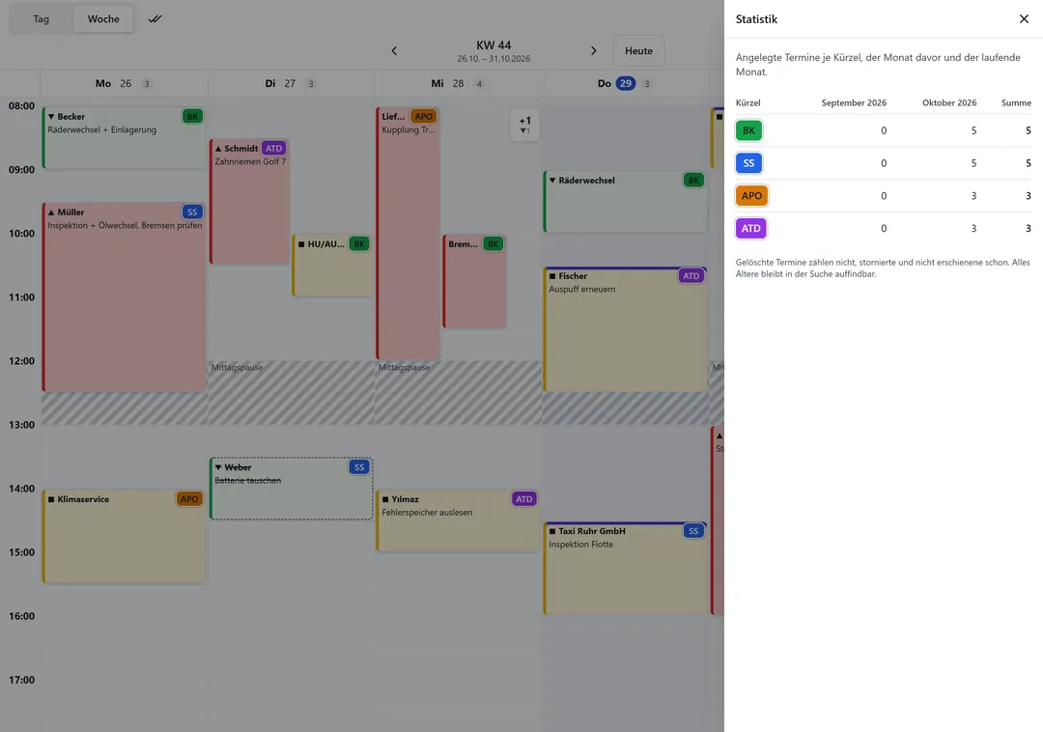1043x732 pixels.
Task: Open the cancelled Weber Batterie tauschen appointment
Action: pyautogui.click(x=291, y=489)
